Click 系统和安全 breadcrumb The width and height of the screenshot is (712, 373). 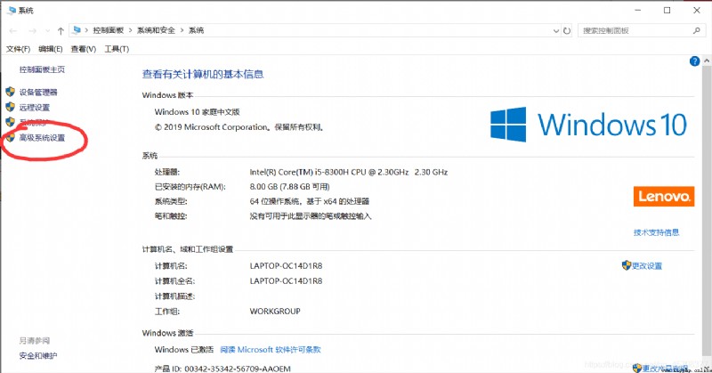[x=156, y=30]
